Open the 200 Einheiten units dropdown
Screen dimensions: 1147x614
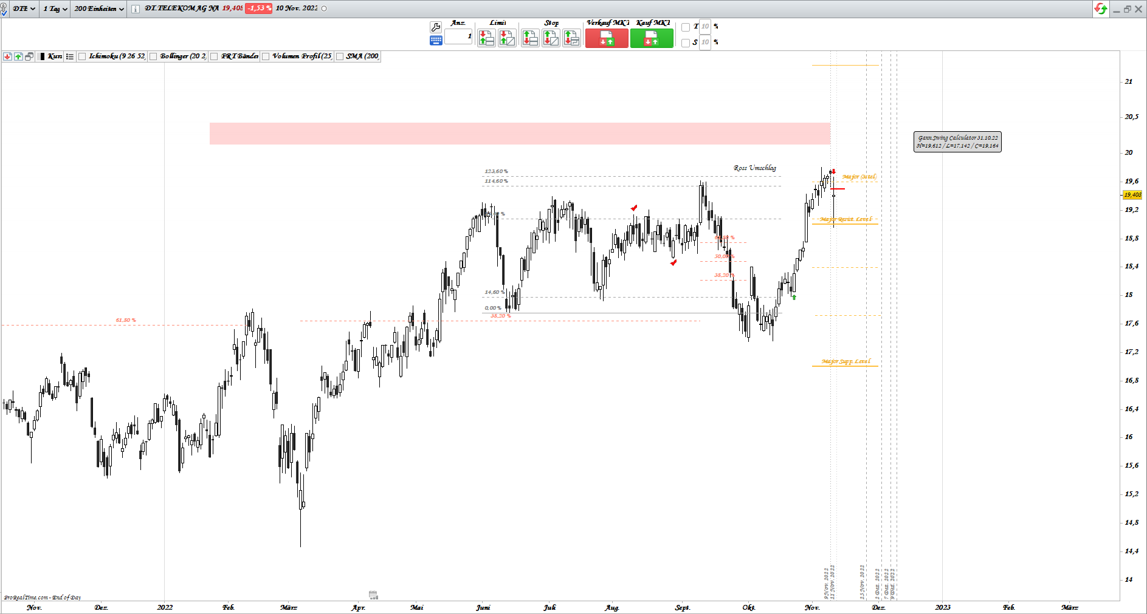99,9
